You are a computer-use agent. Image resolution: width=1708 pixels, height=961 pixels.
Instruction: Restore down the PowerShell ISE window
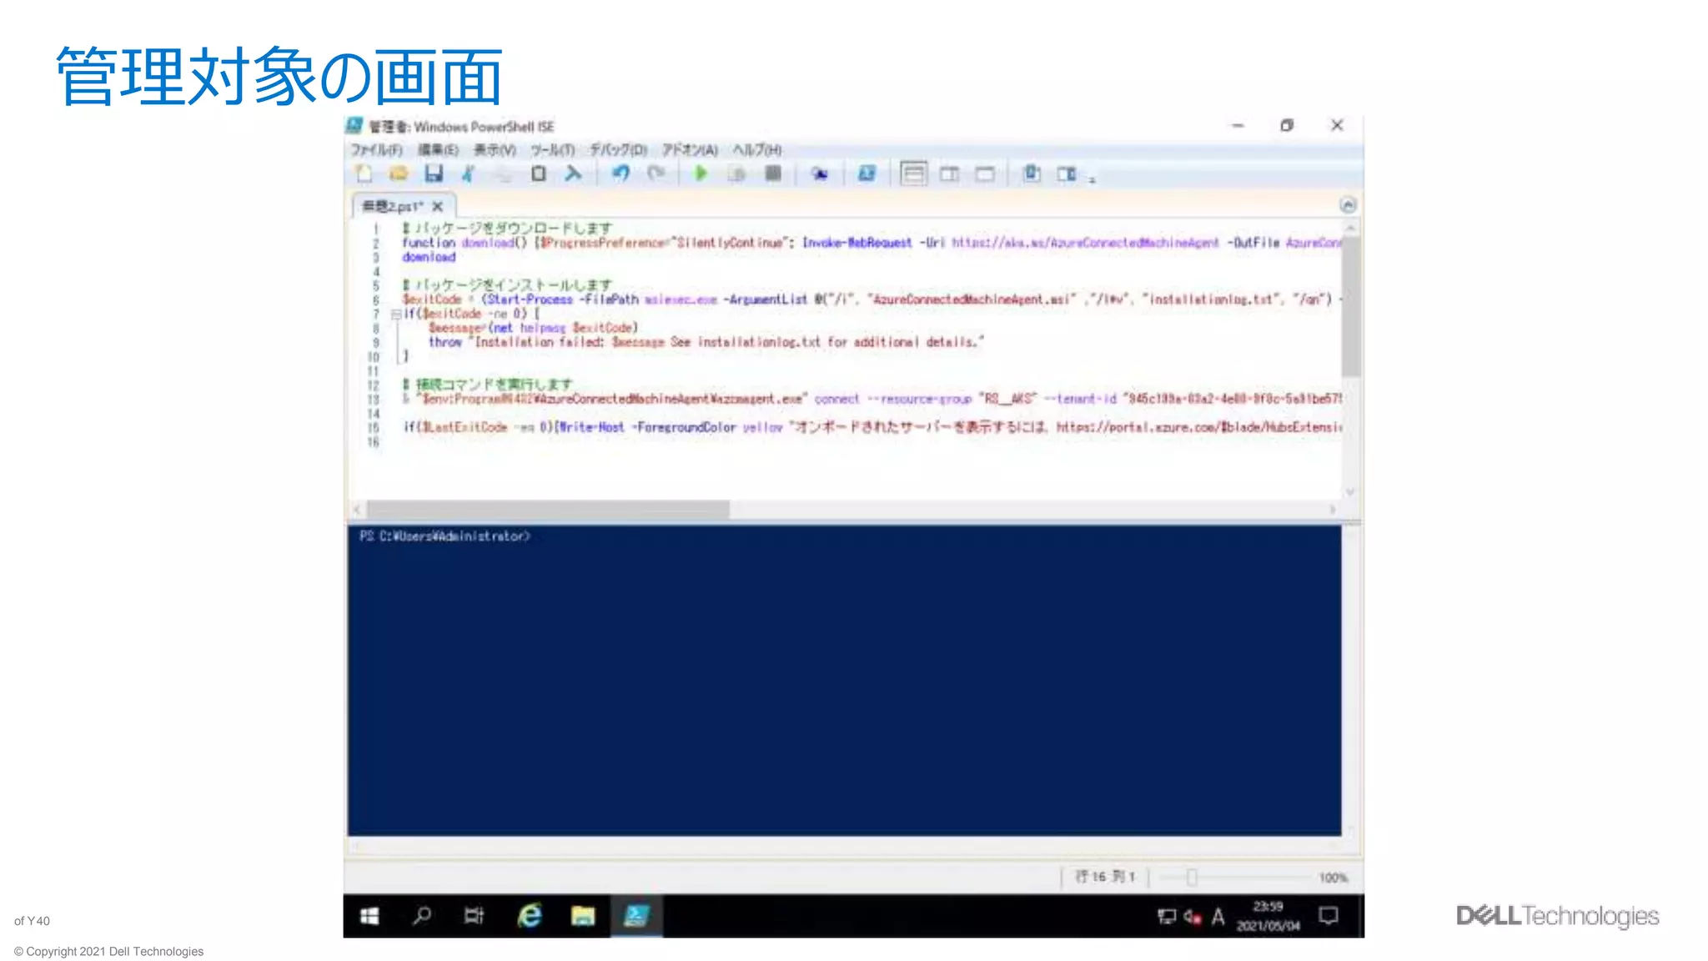coord(1287,125)
